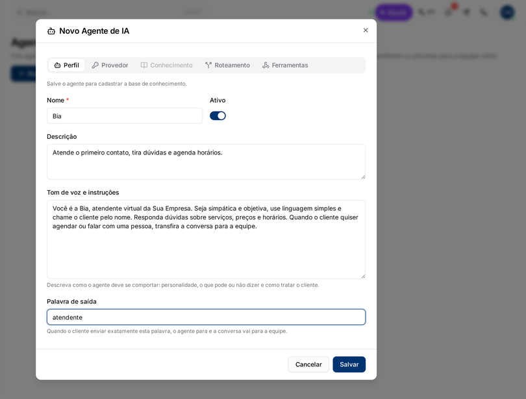Click the hint "Salve o agente para cadastrar"
This screenshot has width=526, height=399.
[x=116, y=84]
